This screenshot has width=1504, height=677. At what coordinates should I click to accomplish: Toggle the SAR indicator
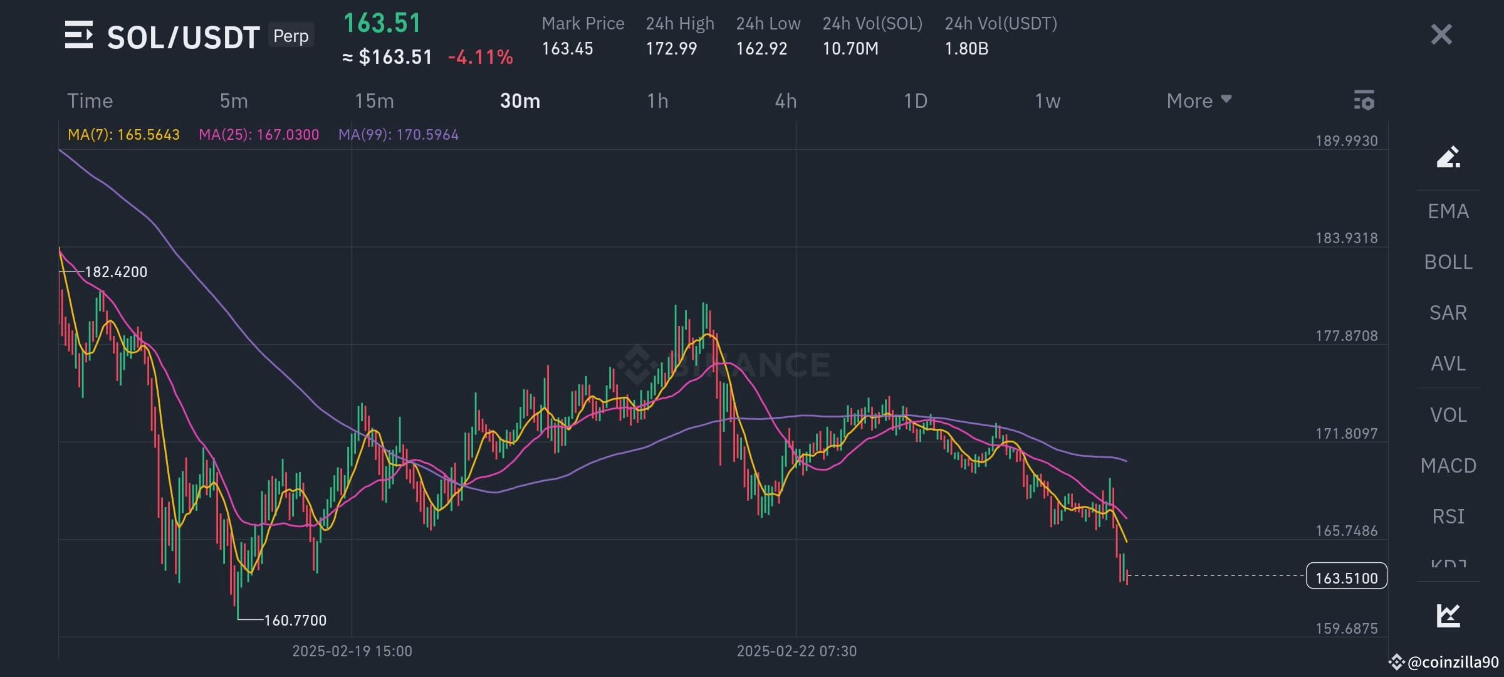coord(1448,313)
